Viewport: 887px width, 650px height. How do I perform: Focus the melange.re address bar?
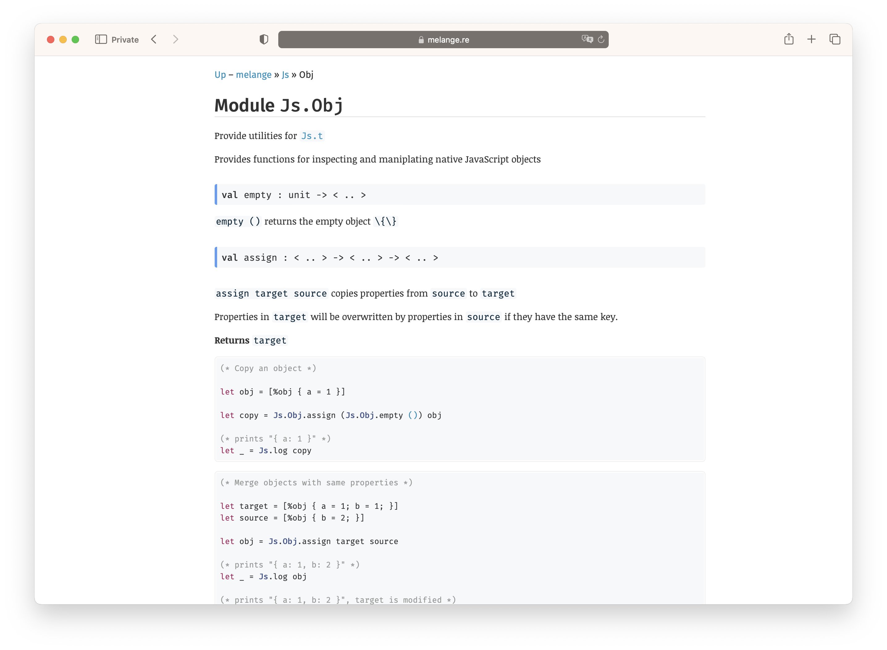(x=443, y=40)
